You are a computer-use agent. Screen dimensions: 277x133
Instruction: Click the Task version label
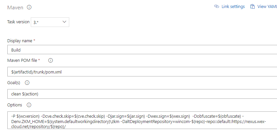pos(18,22)
